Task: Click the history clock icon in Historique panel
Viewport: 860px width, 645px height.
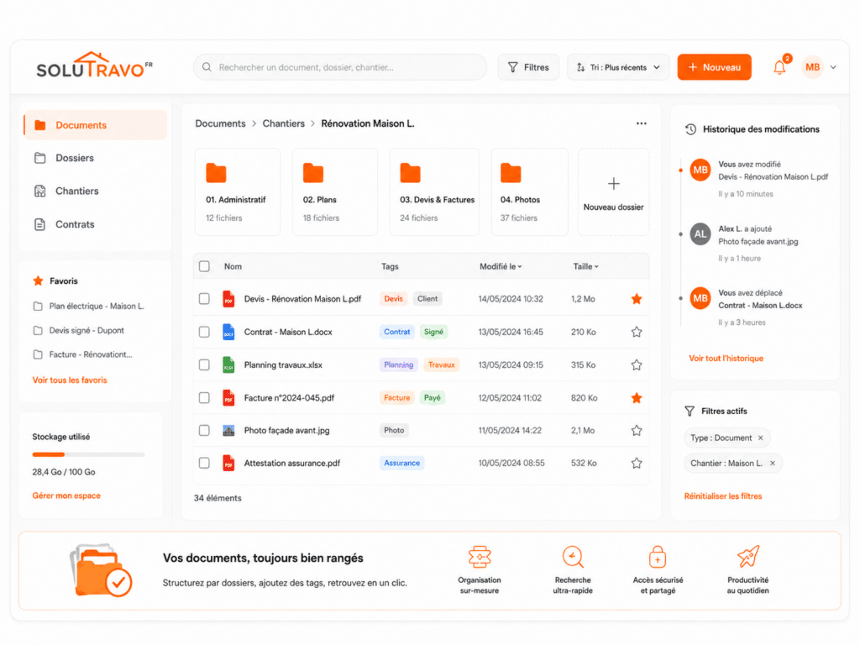Action: click(690, 129)
